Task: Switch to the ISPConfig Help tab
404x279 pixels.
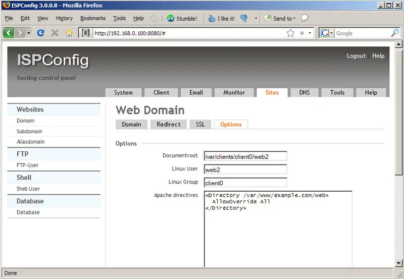Action: click(x=371, y=92)
